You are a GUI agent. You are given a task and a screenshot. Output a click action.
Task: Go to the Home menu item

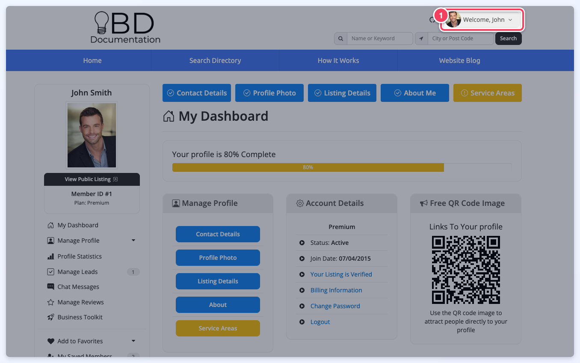pos(92,60)
